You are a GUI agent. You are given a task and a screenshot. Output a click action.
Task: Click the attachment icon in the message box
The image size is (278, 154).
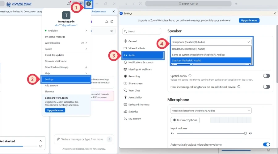58,139
